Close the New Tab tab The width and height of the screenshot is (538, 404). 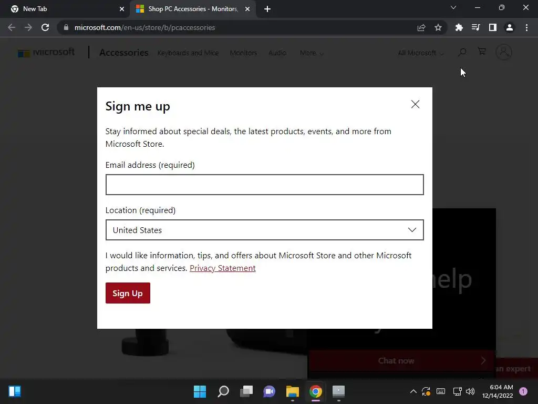tap(122, 9)
